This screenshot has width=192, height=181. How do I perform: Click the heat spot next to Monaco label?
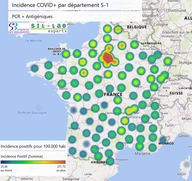point(163,140)
